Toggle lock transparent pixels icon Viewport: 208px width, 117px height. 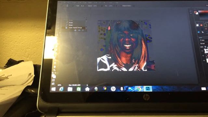coord(205,47)
